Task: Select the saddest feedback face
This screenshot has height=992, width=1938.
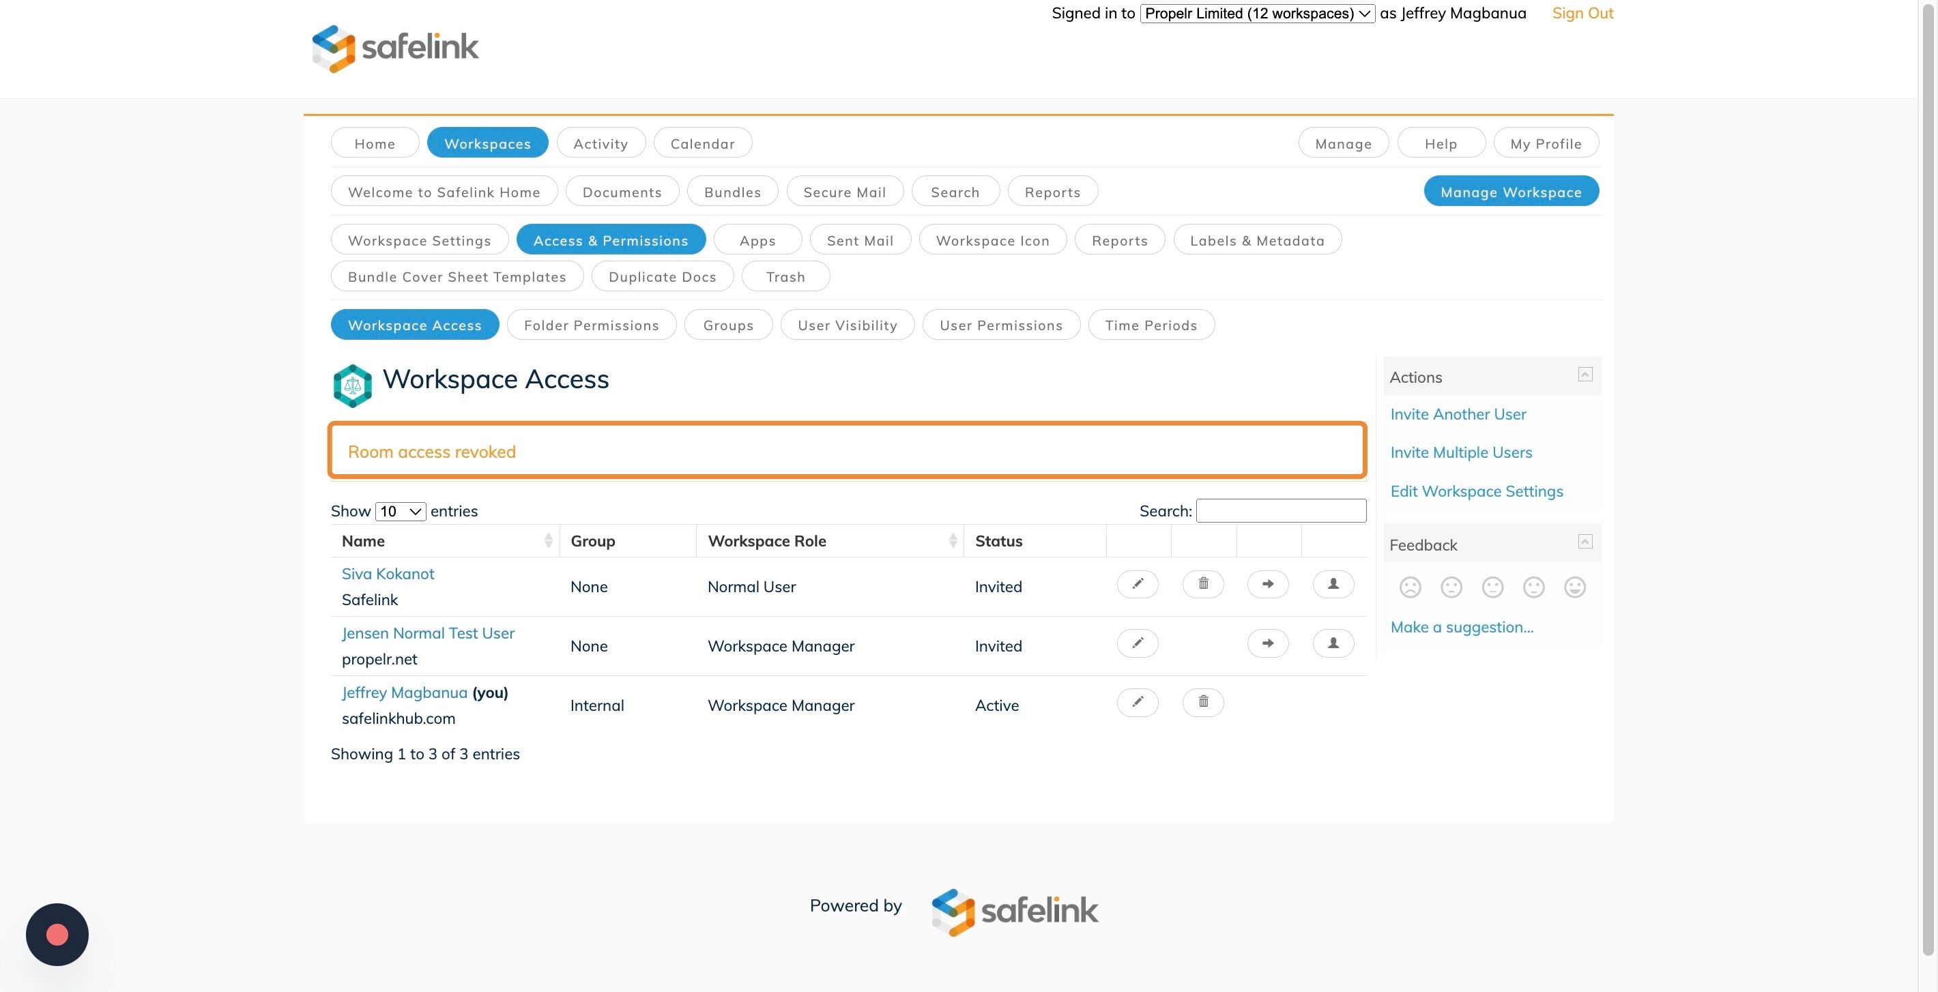Action: click(1410, 587)
